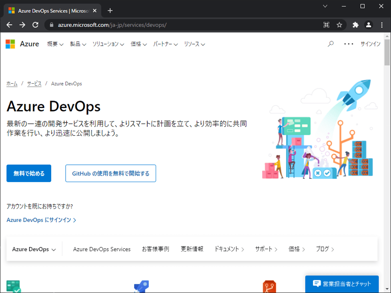Viewport: 391px width, 293px height.
Task: Click the Azure DevOps にサインイン link
Action: (41, 220)
